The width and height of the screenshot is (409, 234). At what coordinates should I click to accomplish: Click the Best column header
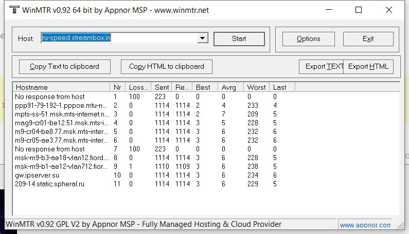pos(205,87)
